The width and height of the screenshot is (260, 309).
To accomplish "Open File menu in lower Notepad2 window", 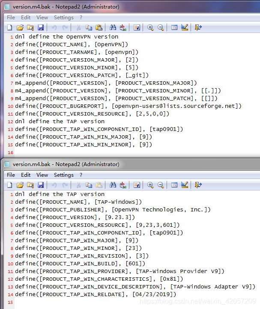I will [x=11, y=175].
